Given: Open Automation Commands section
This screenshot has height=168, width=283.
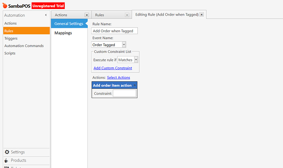Looking at the screenshot, I should 24,46.
